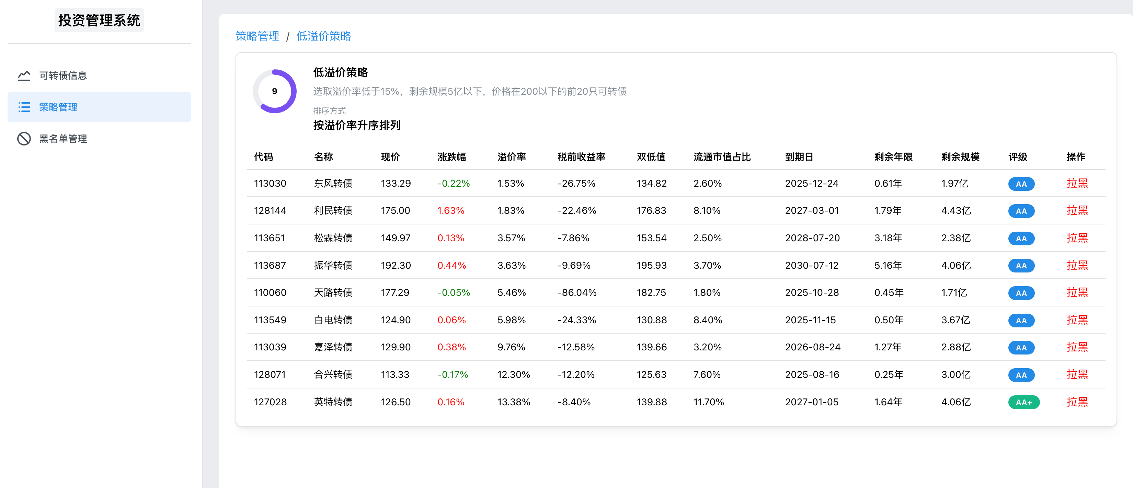Image resolution: width=1133 pixels, height=488 pixels.
Task: Blacklist 英特转债 via its 拉黑 button
Action: point(1077,402)
